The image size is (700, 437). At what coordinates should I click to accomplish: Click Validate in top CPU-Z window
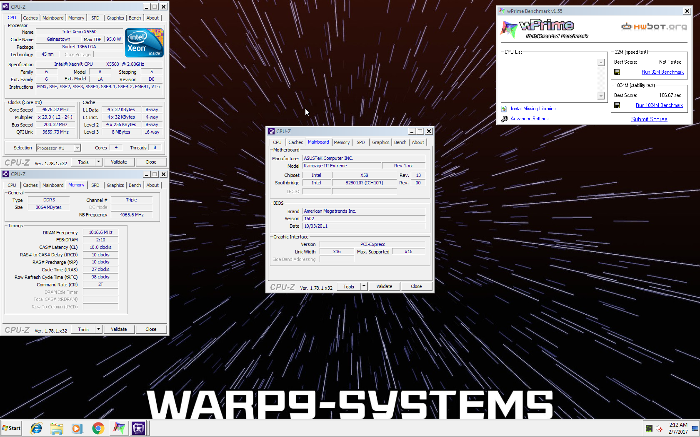[119, 162]
